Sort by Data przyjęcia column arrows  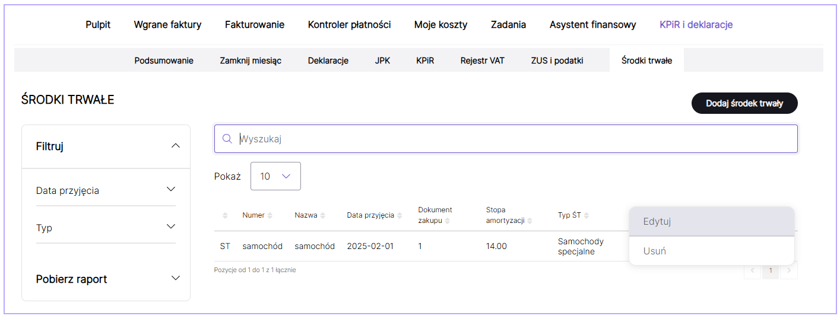click(400, 215)
